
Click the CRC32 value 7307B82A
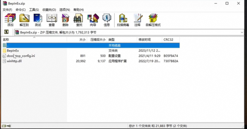point(171,61)
